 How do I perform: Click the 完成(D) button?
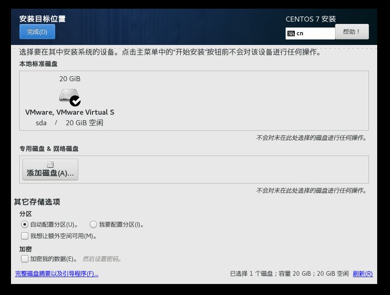(37, 32)
